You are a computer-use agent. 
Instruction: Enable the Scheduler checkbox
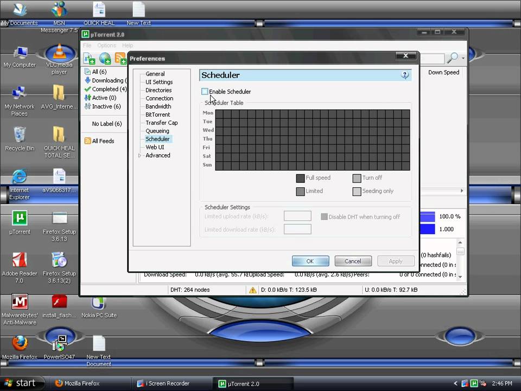click(205, 91)
